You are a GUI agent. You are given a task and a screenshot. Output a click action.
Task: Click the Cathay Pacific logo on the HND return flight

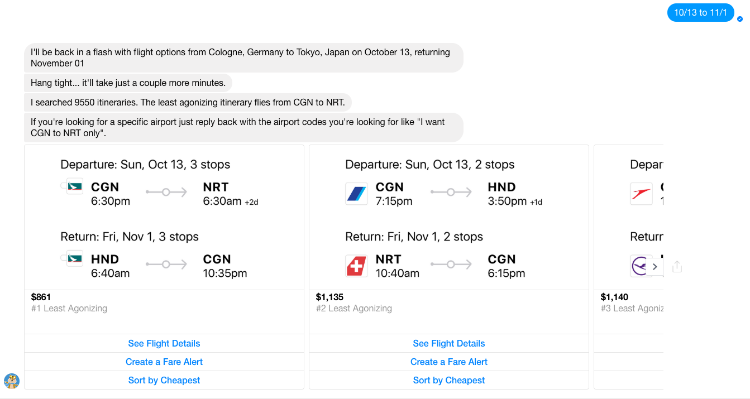[x=74, y=258]
